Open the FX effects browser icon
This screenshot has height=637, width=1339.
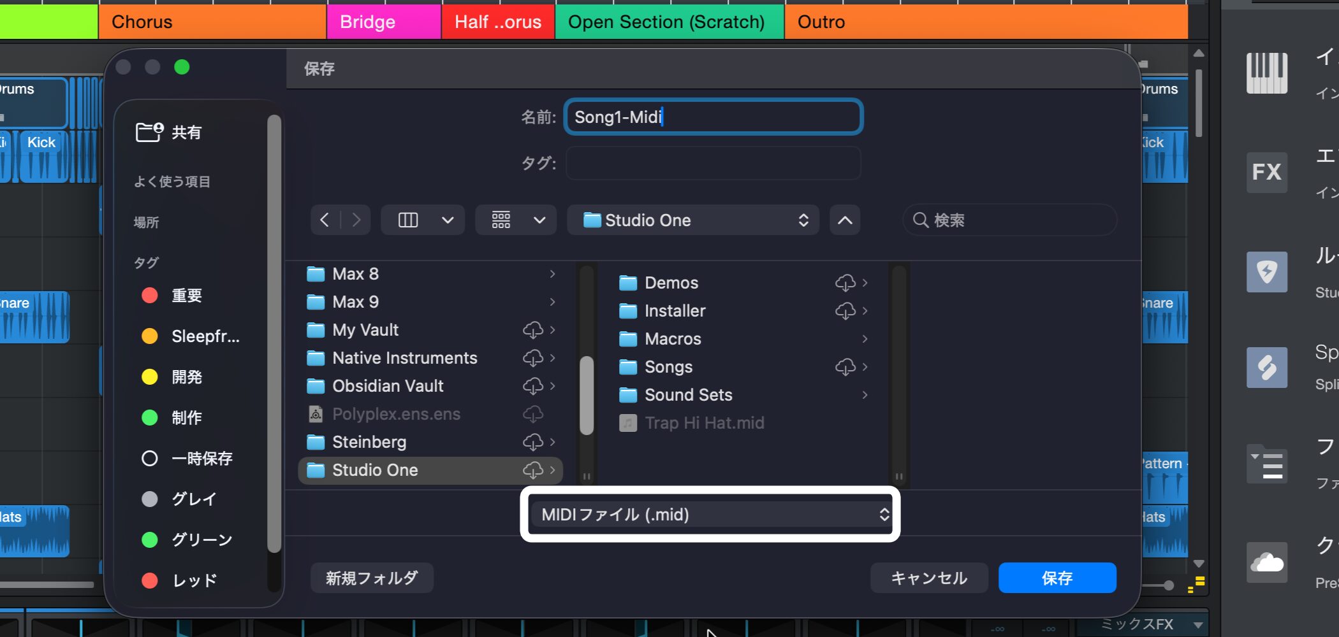point(1266,172)
